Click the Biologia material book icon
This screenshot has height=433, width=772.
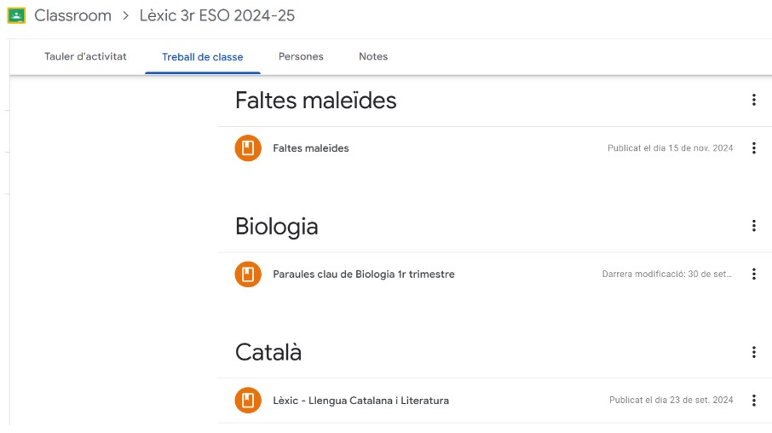pyautogui.click(x=248, y=274)
